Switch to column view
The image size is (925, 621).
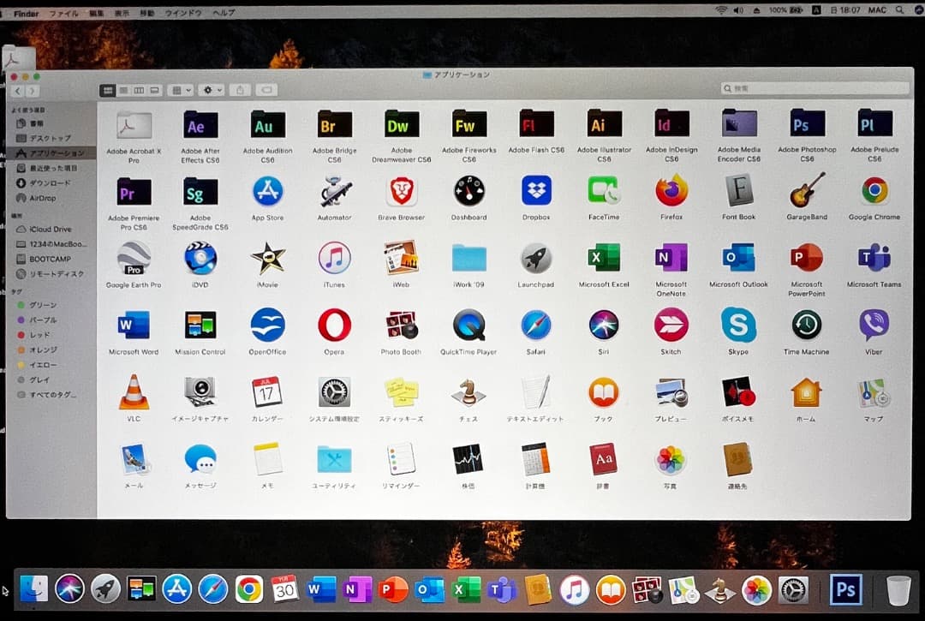tap(139, 90)
